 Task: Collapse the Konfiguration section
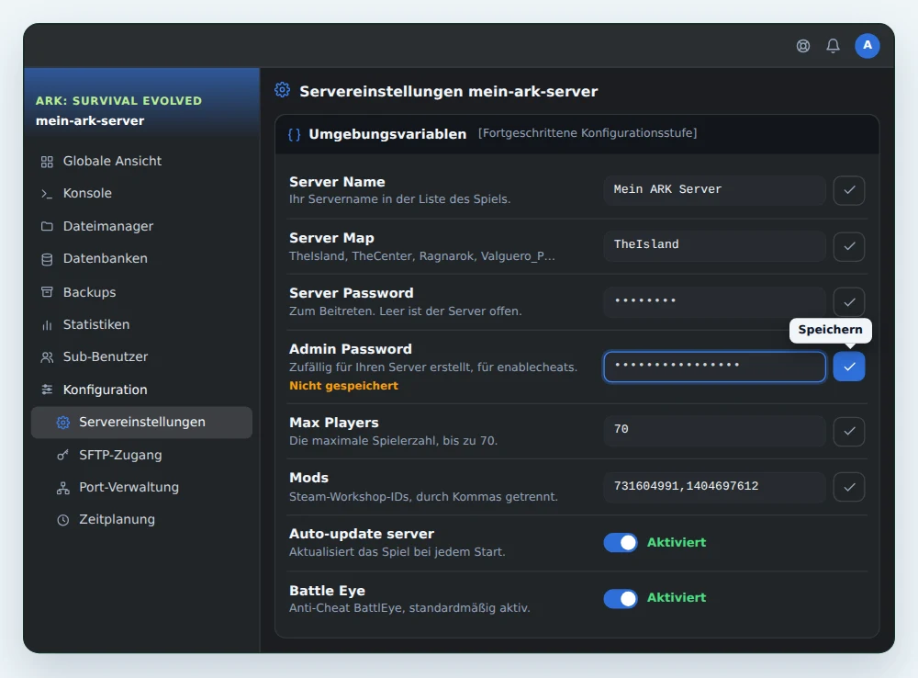tap(141, 390)
